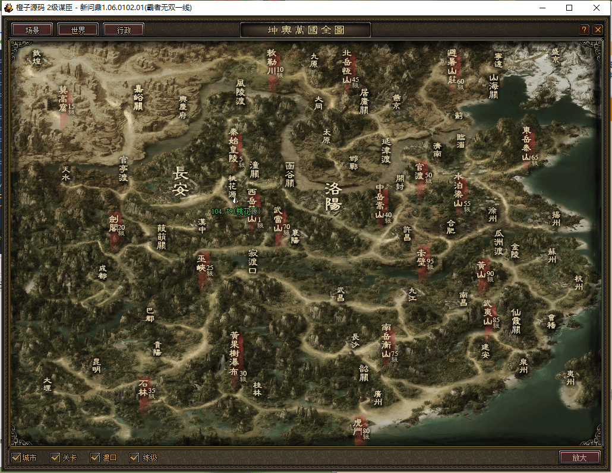Click the question mark help icon

coord(584,30)
